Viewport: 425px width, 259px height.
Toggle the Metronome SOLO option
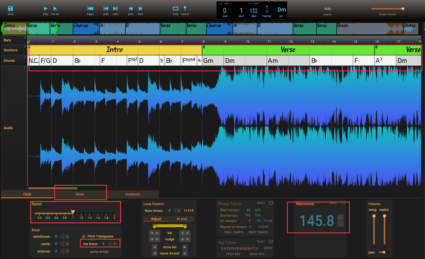[x=333, y=203]
